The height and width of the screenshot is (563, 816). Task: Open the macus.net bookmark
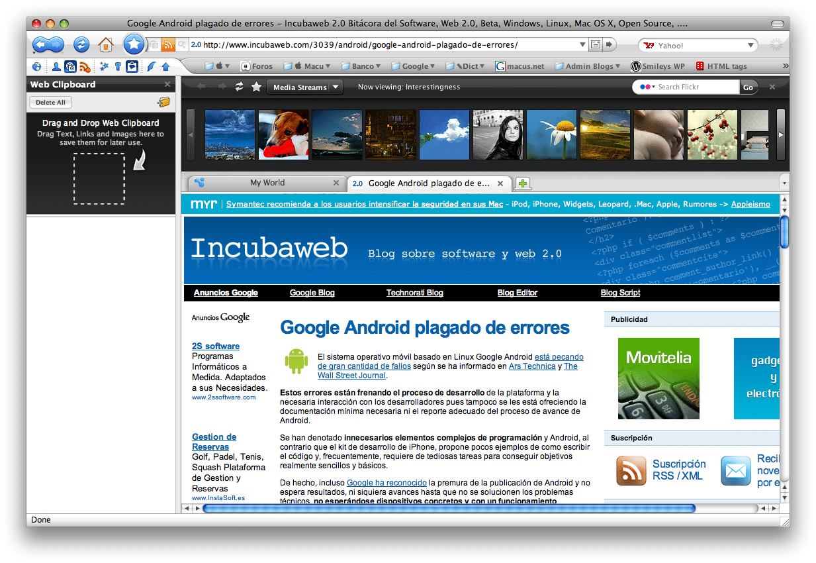click(x=520, y=66)
